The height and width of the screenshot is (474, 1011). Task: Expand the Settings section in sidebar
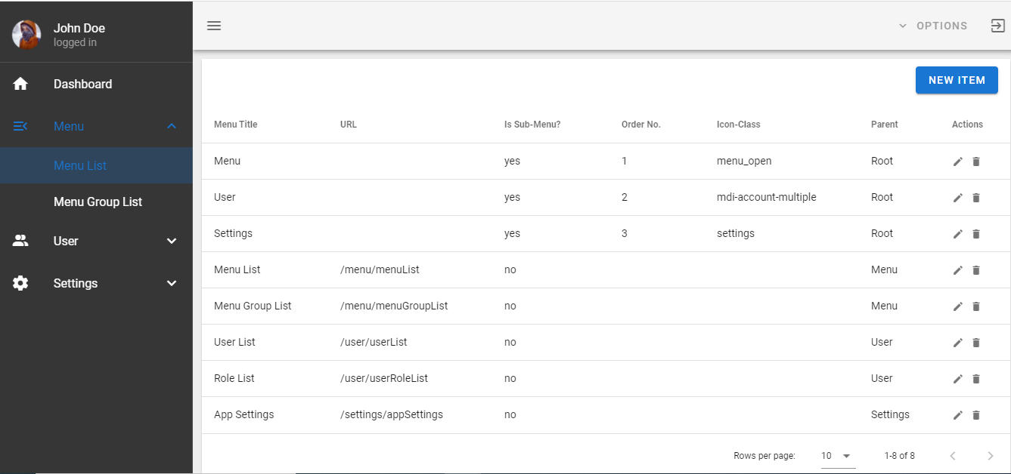coord(172,283)
